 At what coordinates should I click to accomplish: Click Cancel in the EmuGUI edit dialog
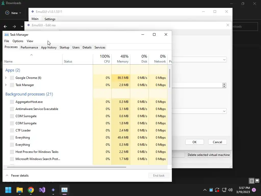tap(217, 142)
